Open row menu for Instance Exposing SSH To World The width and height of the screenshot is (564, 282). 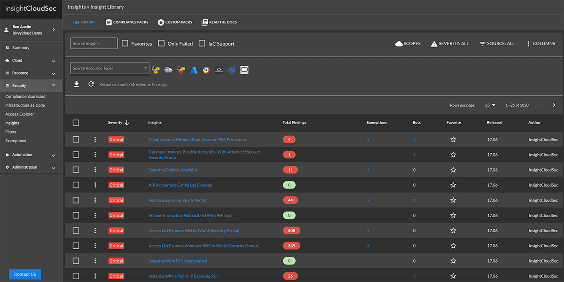[95, 200]
